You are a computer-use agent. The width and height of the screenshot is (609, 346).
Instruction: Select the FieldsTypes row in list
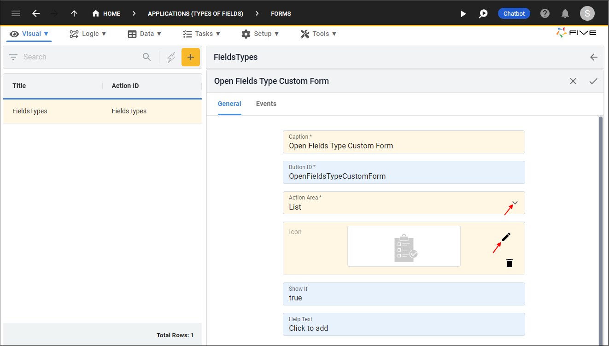tap(102, 111)
